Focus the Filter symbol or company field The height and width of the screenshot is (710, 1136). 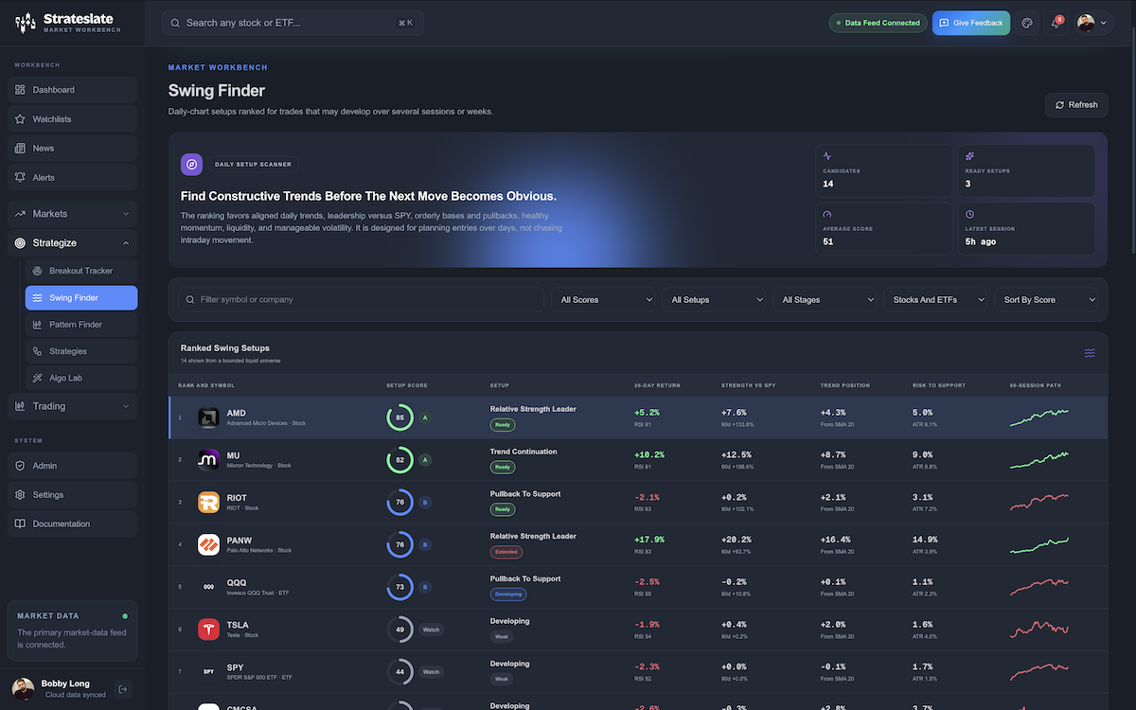(x=362, y=299)
